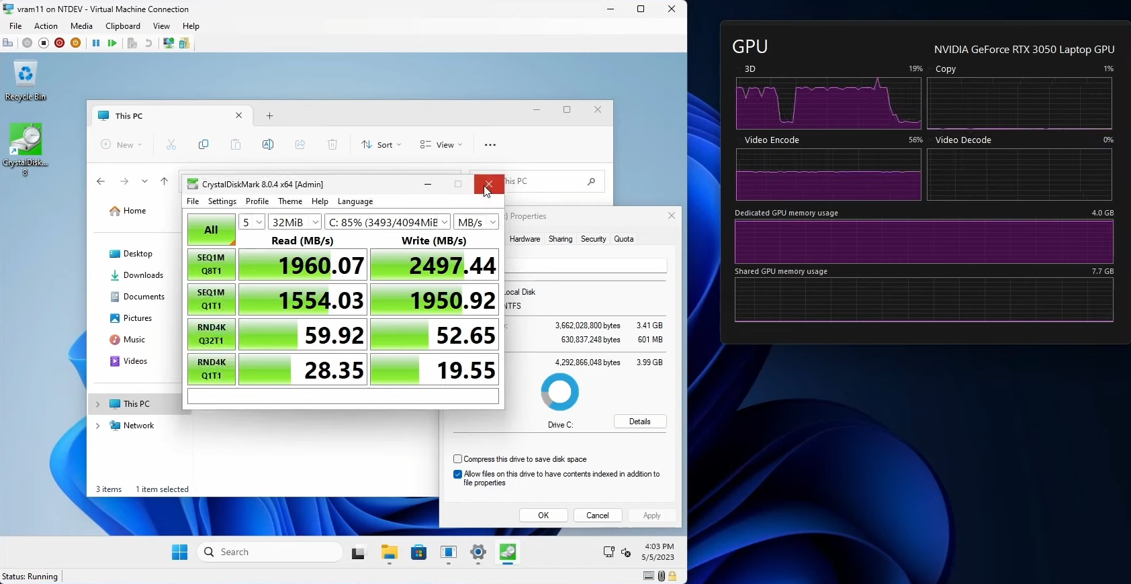1131x584 pixels.
Task: Uncheck Allow files to have contents indexed
Action: pyautogui.click(x=458, y=474)
